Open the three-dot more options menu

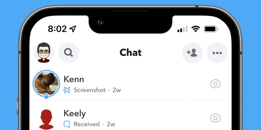tap(217, 53)
